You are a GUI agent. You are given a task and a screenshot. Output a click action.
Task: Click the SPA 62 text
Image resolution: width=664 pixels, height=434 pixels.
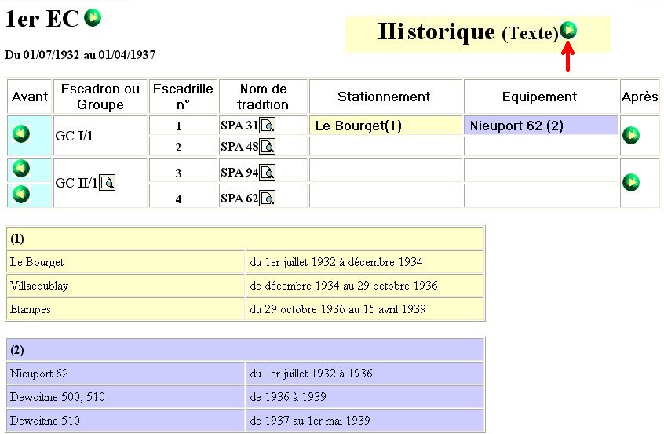239,198
